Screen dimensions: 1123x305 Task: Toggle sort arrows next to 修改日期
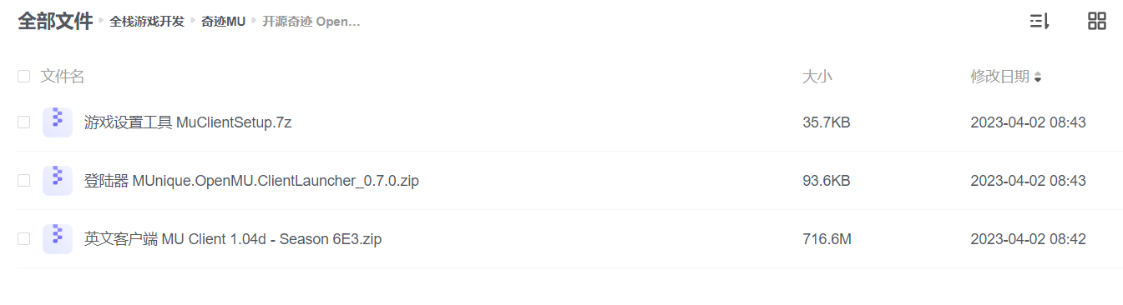[x=1038, y=77]
